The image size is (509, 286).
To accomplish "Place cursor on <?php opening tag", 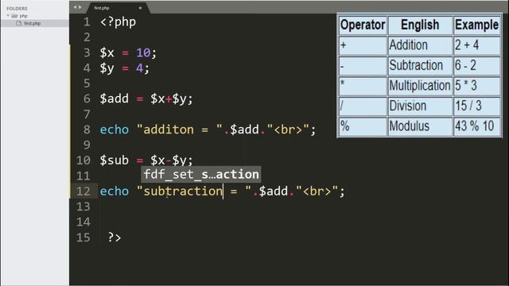I will (118, 22).
